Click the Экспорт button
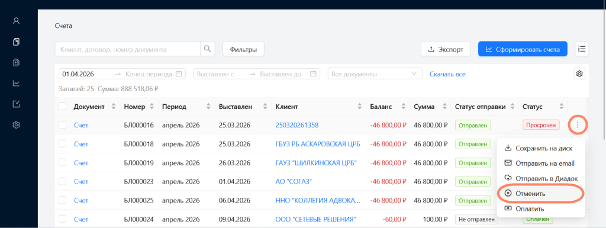Image resolution: width=606 pixels, height=228 pixels. point(446,50)
